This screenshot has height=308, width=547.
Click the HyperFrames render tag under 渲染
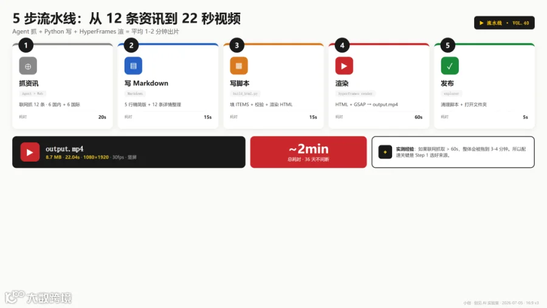tap(355, 94)
